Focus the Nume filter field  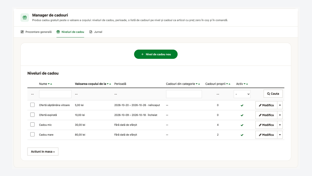[55, 94]
